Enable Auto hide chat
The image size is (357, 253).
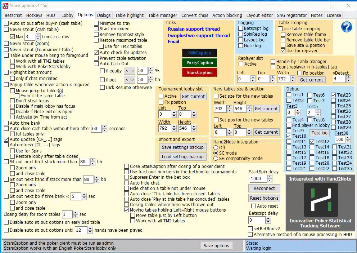coord(127,183)
